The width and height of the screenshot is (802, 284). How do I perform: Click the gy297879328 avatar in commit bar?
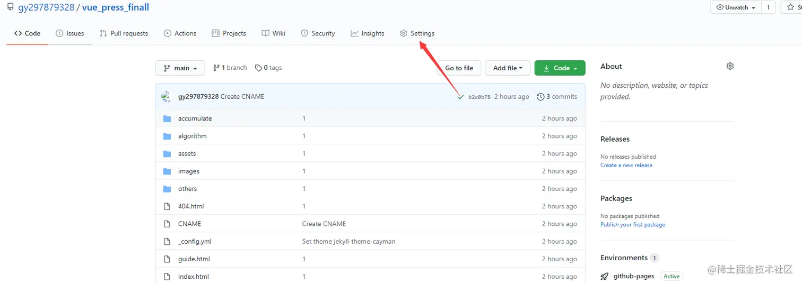167,96
